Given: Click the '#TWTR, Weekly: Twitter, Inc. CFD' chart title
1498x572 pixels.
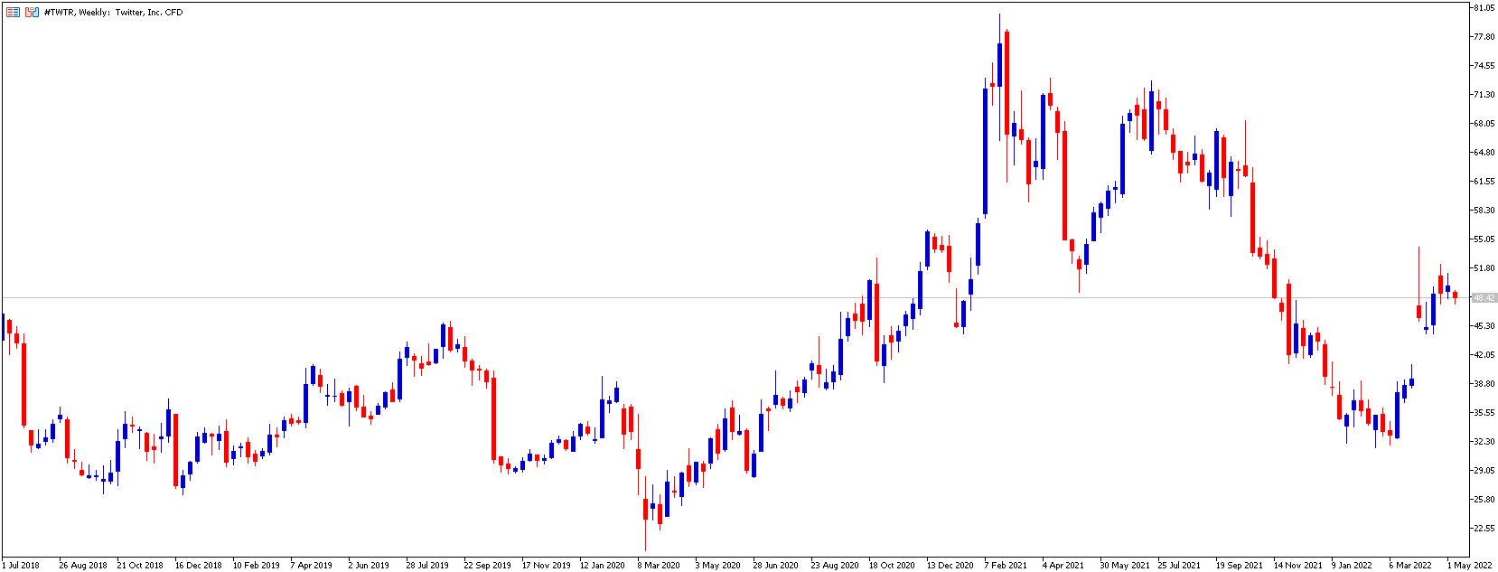Looking at the screenshot, I should coord(113,13).
